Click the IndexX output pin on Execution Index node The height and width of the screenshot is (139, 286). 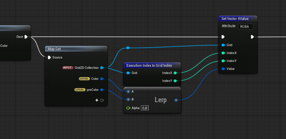pos(175,73)
